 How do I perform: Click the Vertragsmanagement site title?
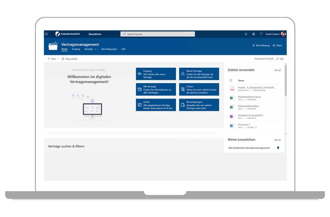[x=80, y=44]
